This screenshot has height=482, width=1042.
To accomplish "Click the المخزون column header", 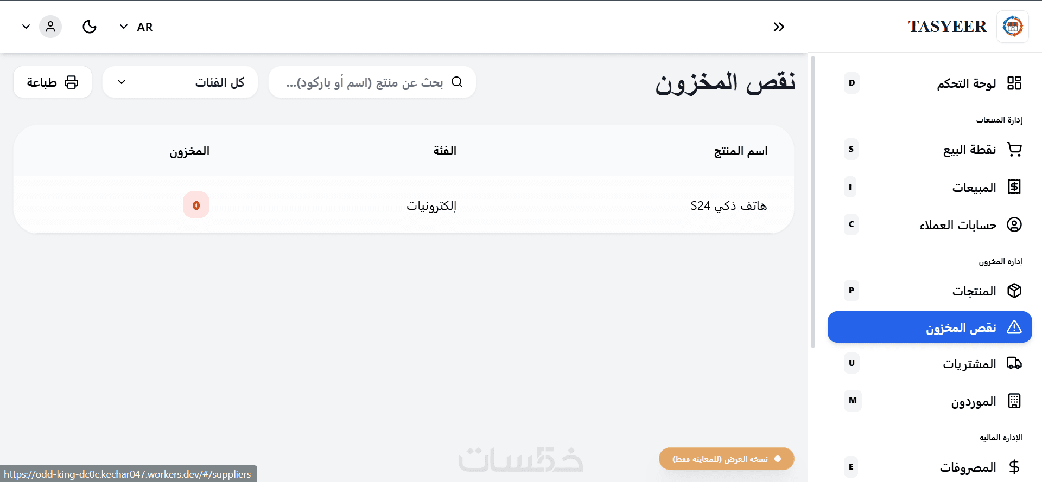I will (189, 151).
